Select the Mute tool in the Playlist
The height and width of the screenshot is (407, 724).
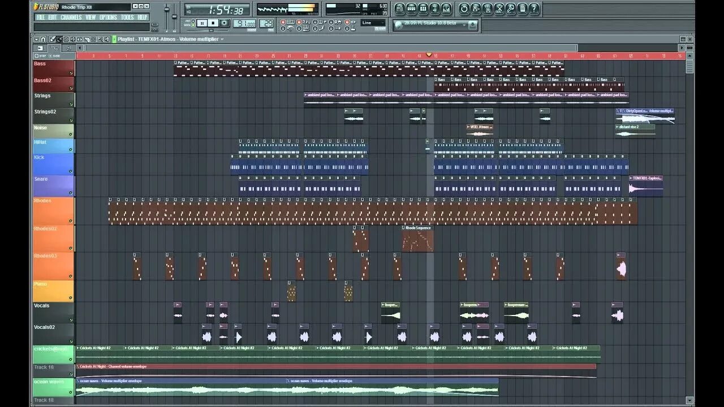click(x=72, y=39)
